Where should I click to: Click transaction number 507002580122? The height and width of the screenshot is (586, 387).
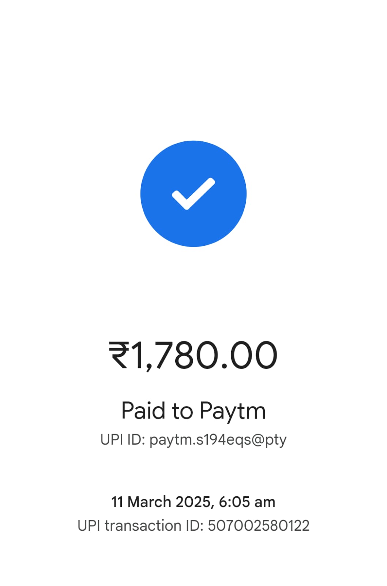[x=259, y=526]
